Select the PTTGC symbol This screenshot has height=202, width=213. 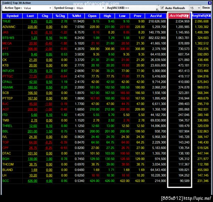pos(7,76)
